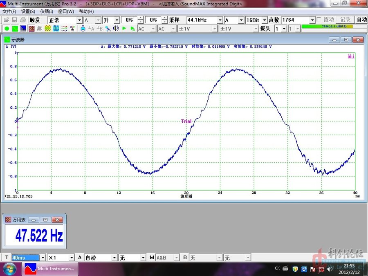368x276 pixels.
Task: Click the second trigger 0% field
Action: (x=153, y=20)
